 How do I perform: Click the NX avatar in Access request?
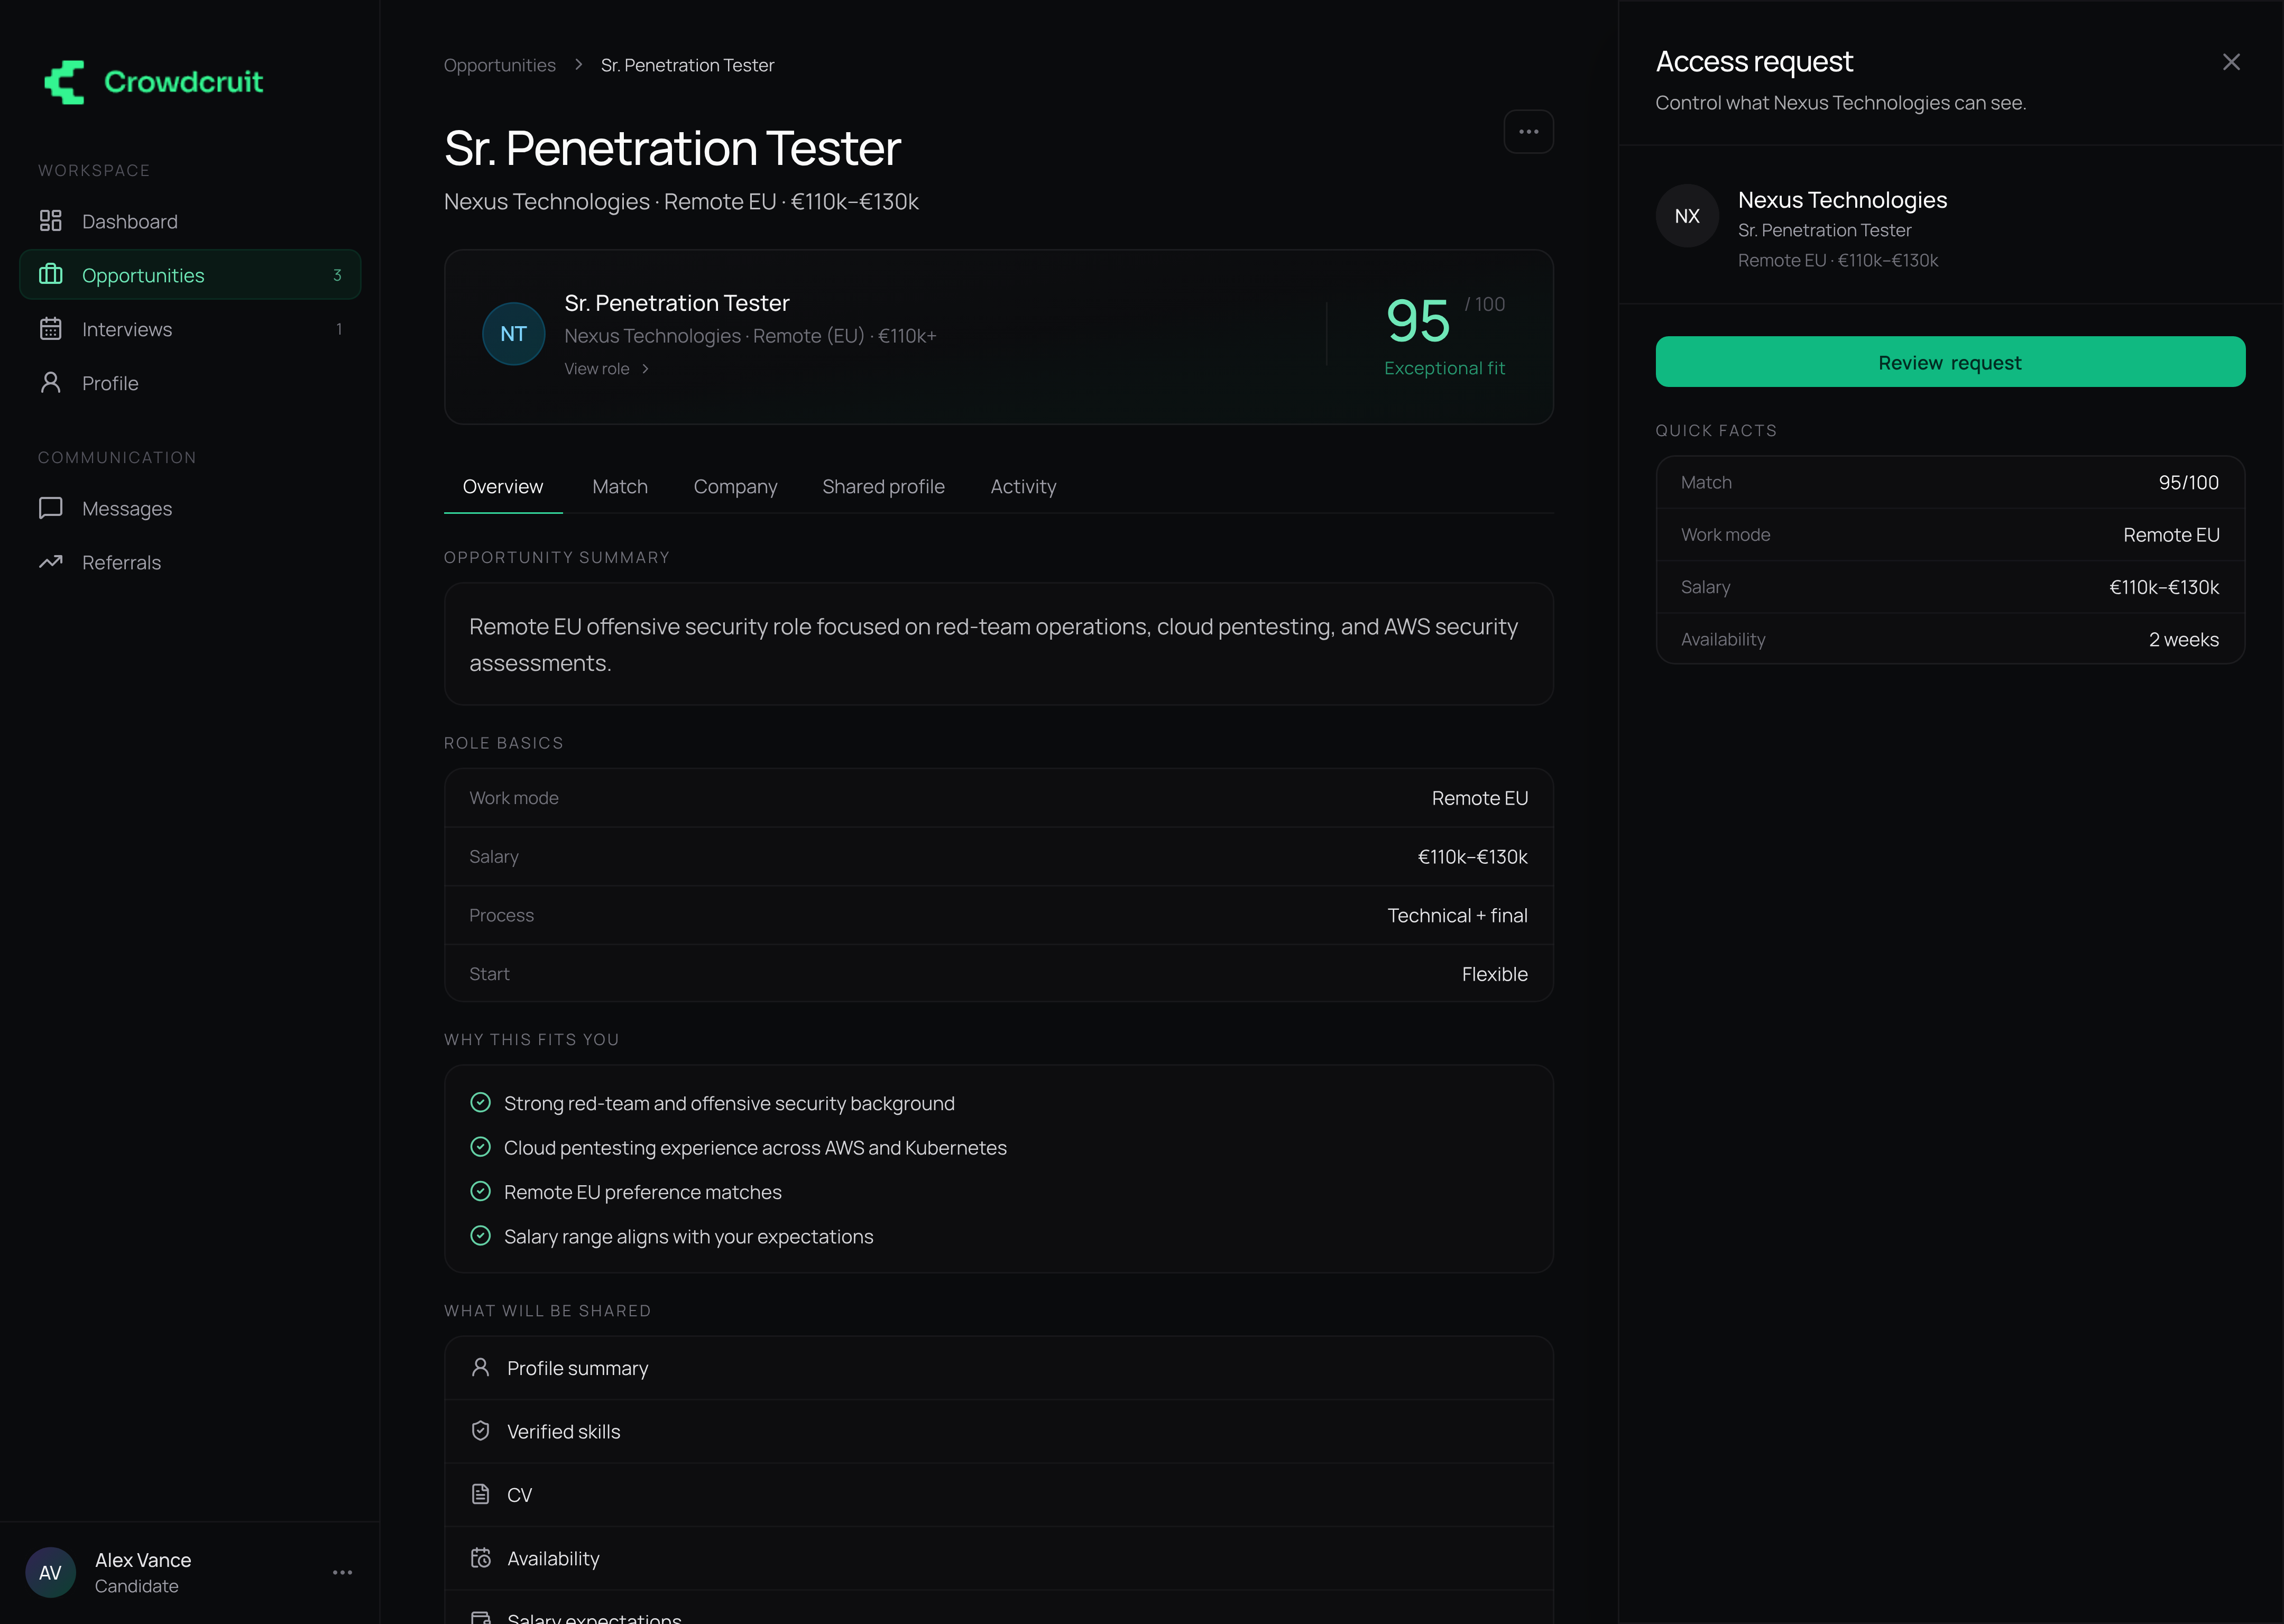click(x=1687, y=216)
